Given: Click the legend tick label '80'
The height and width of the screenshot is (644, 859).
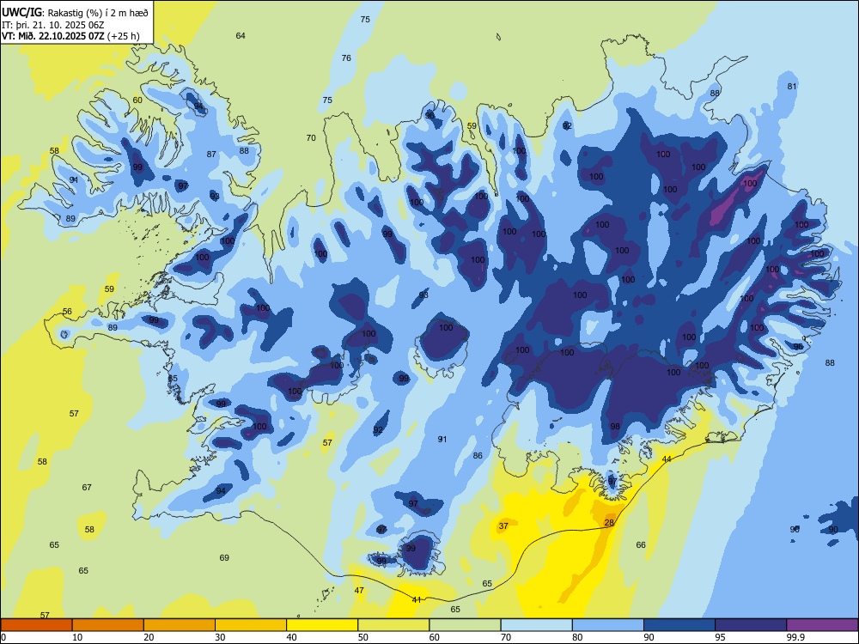Looking at the screenshot, I should [x=577, y=637].
